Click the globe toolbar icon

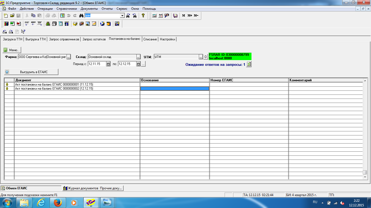pos(102,24)
